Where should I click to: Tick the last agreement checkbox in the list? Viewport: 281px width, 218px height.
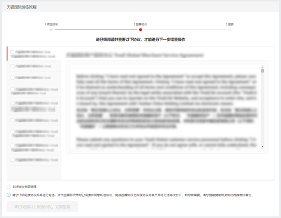12,160
